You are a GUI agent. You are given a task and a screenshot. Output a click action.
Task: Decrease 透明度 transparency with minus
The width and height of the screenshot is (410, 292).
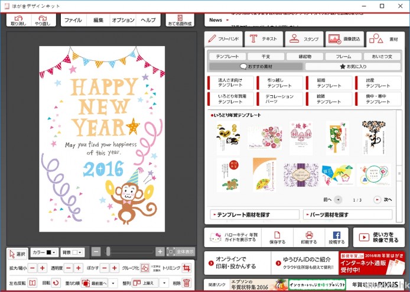tap(69, 268)
